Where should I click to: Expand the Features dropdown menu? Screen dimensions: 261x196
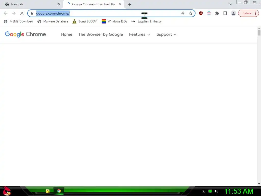point(139,34)
